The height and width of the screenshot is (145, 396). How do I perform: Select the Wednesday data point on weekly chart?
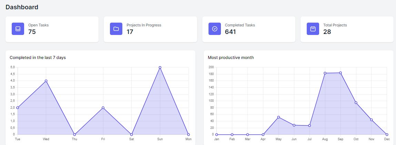point(46,81)
